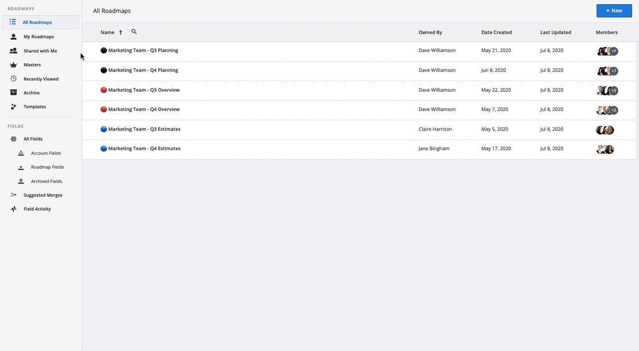Click the Archive box icon
Screen dimensions: 639x351
13,93
